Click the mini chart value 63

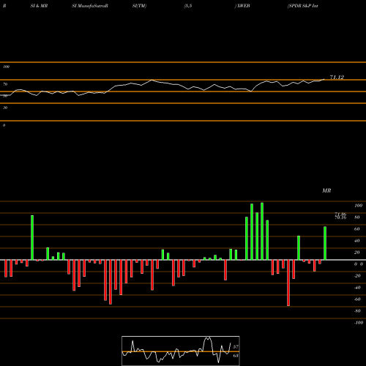tap(236, 356)
